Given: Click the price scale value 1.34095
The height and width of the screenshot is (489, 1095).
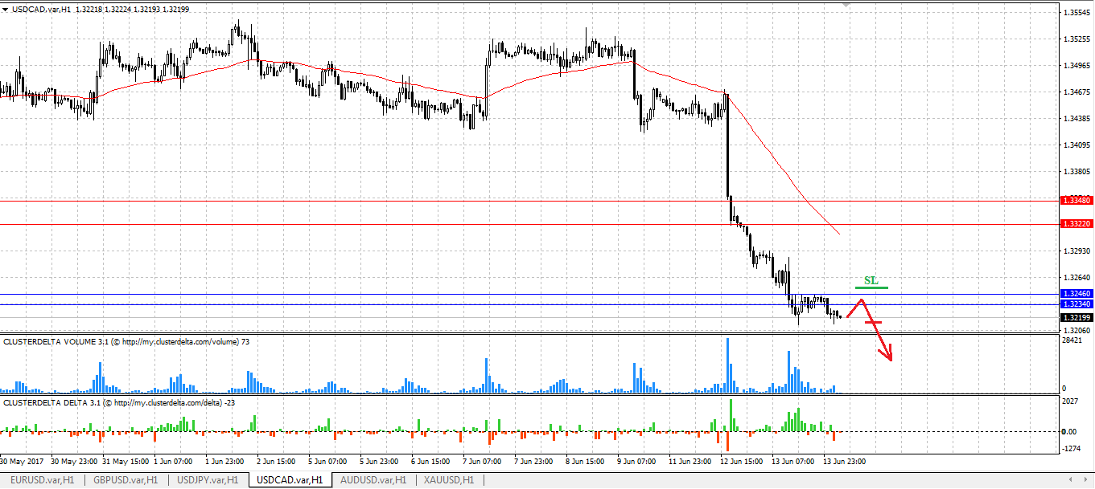Looking at the screenshot, I should pos(1076,145).
